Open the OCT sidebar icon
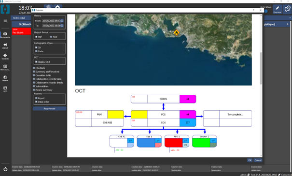The height and width of the screenshot is (176, 292). tap(5, 89)
